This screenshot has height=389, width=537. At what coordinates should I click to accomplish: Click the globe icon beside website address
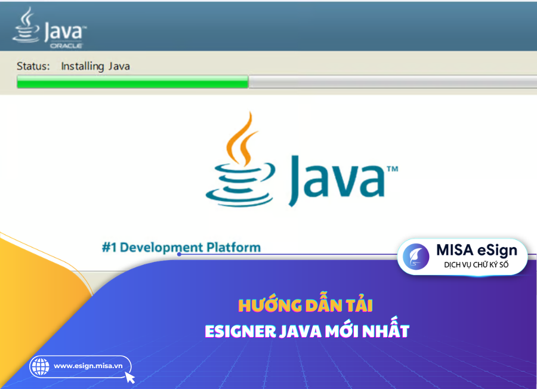click(x=41, y=366)
